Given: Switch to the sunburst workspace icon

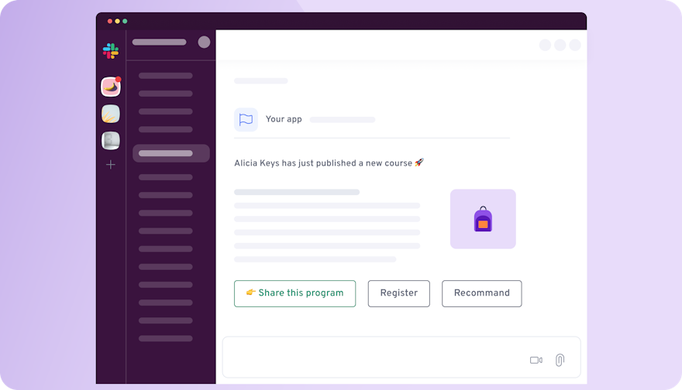Looking at the screenshot, I should tap(111, 114).
